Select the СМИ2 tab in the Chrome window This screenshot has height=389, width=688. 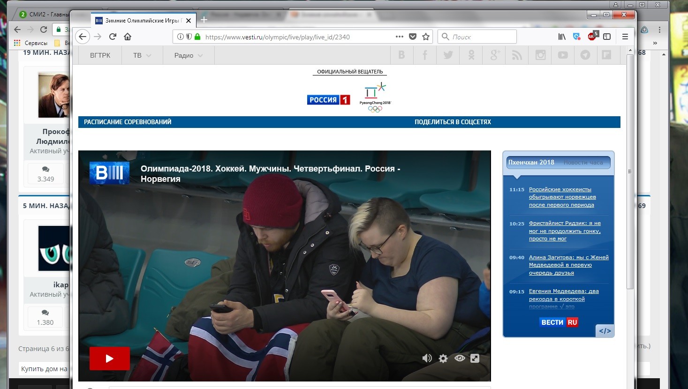click(x=45, y=14)
